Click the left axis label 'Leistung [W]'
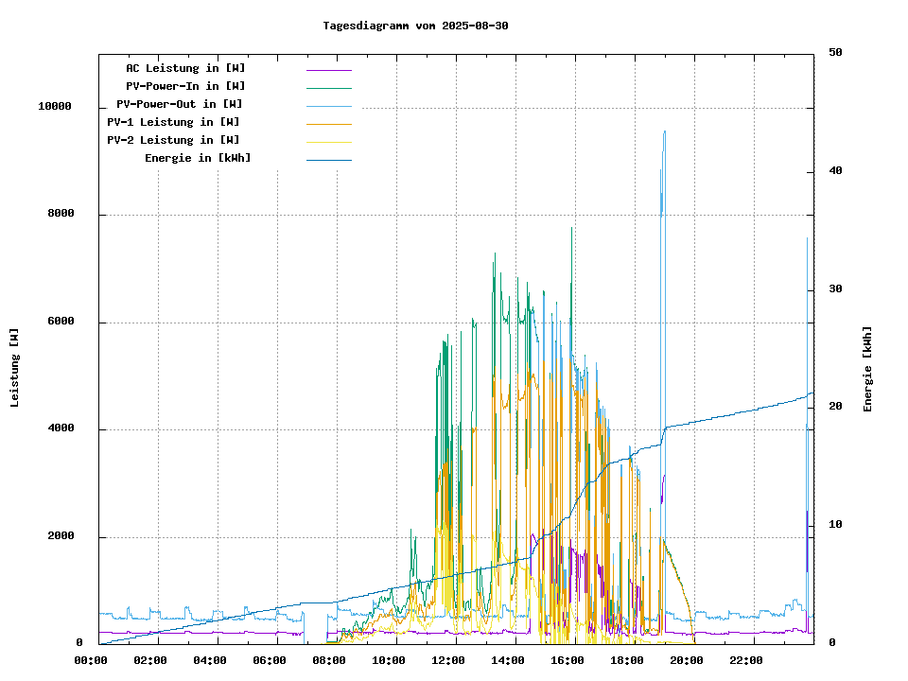 tap(15, 368)
